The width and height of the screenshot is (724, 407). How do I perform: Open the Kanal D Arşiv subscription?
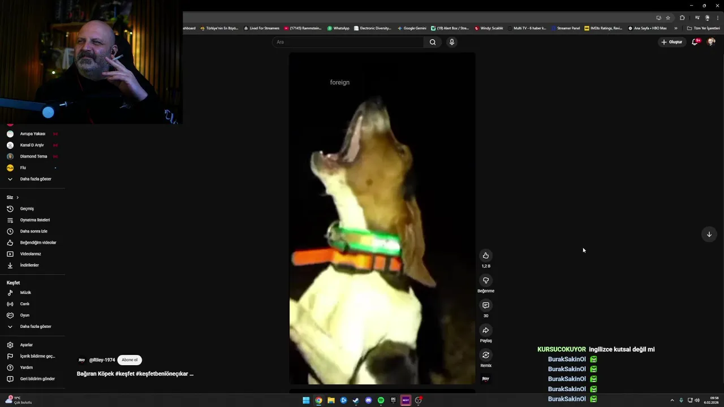pos(32,145)
